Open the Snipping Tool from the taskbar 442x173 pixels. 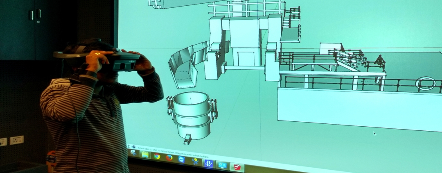[x=133, y=153]
